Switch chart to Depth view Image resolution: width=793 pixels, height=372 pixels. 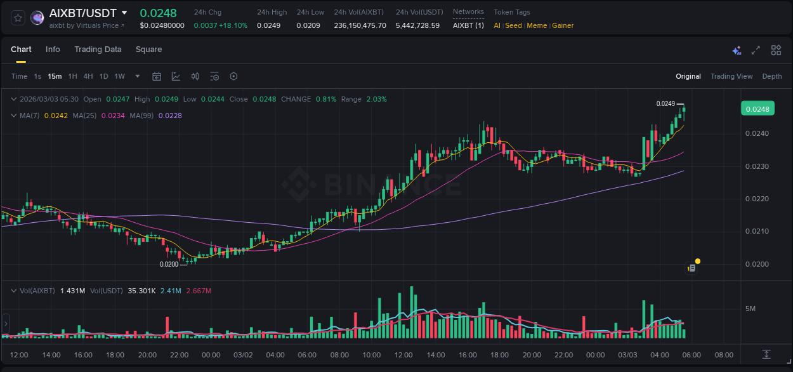(x=772, y=76)
